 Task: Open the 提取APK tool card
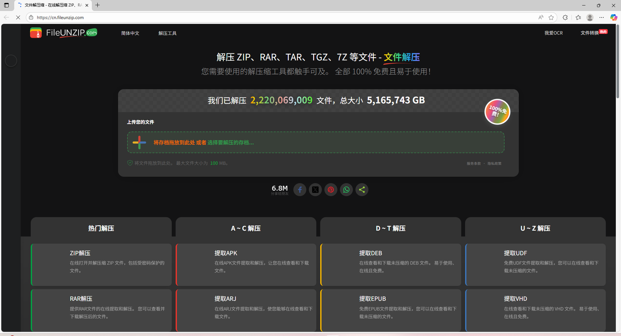[x=246, y=264]
